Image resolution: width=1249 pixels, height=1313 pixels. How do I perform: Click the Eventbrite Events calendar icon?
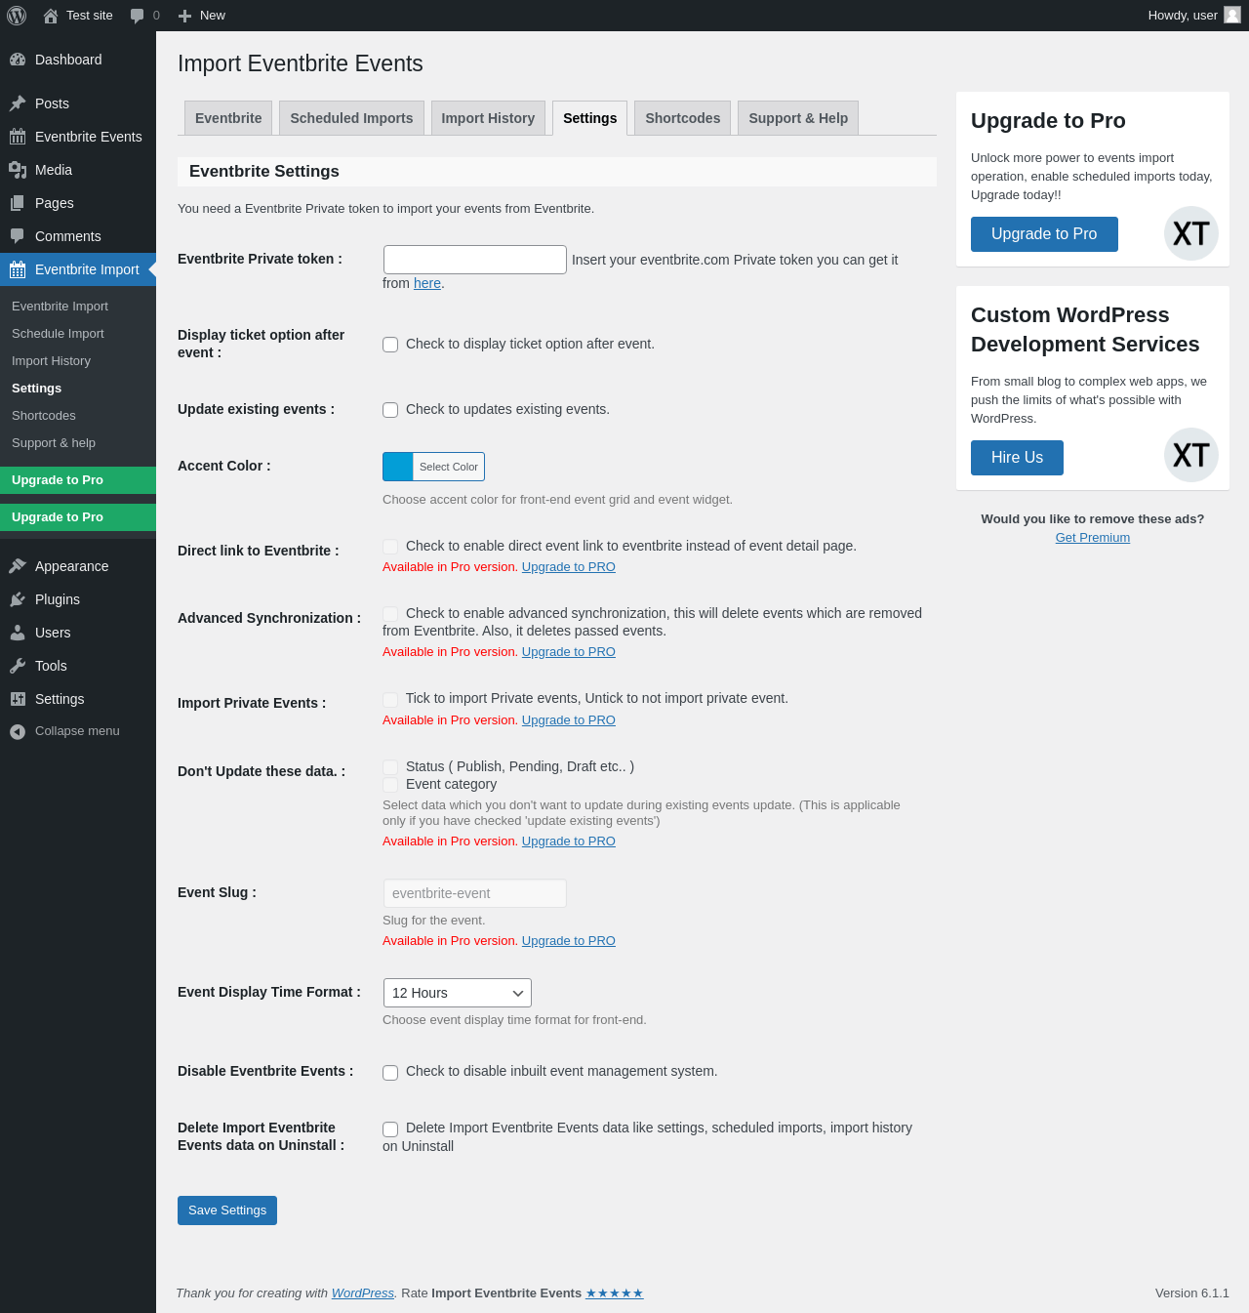[x=18, y=137]
